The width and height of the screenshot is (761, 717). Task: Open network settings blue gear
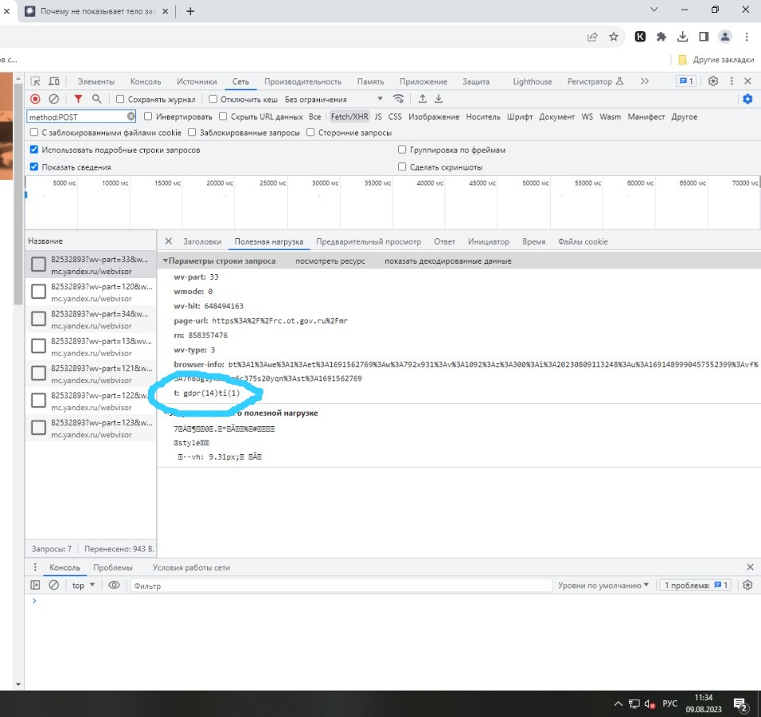[748, 99]
